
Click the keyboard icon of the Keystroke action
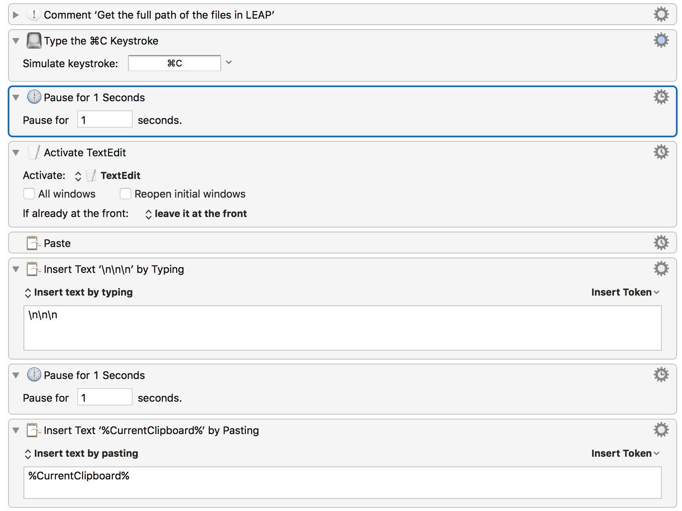(34, 40)
